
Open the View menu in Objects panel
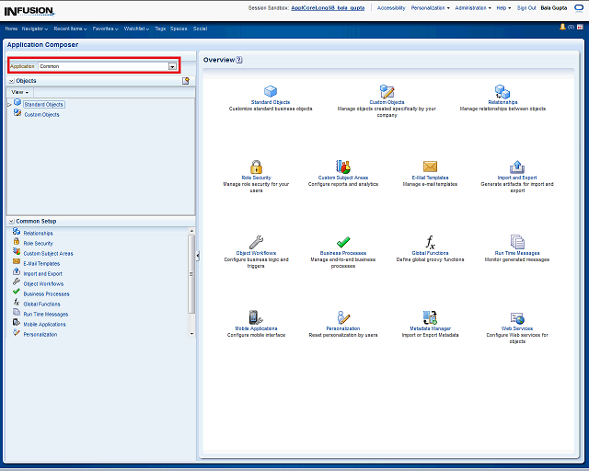click(x=19, y=92)
